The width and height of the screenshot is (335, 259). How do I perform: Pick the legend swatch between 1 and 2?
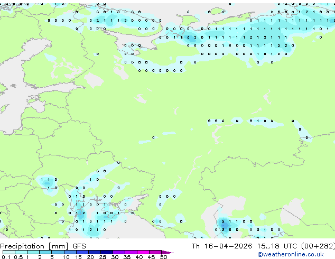pos(33,252)
